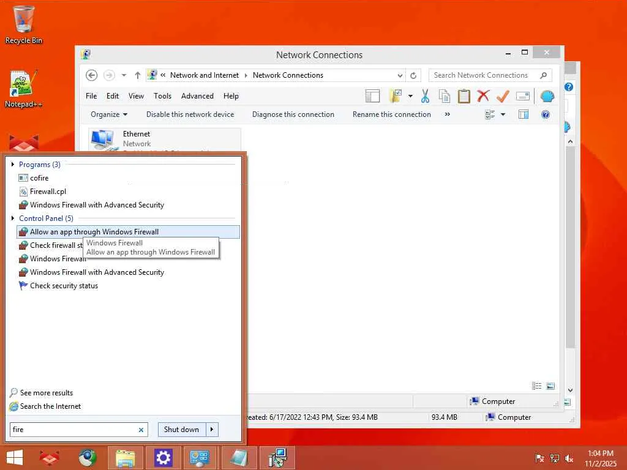627x470 pixels.
Task: Open the Tools menu
Action: point(162,96)
